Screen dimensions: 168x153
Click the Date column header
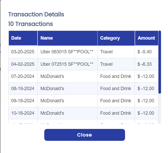16,38
